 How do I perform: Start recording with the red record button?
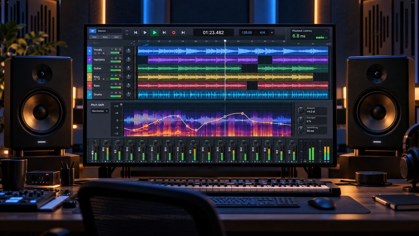click(174, 32)
